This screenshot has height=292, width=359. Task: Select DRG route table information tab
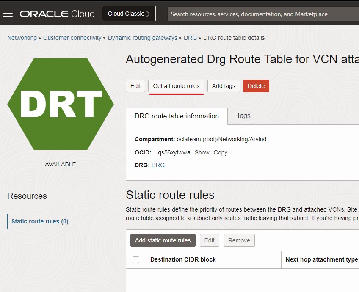(x=177, y=116)
